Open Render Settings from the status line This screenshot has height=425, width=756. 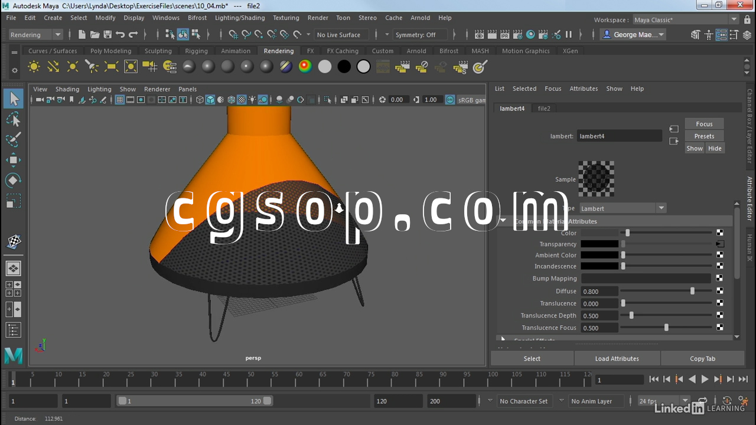click(518, 35)
